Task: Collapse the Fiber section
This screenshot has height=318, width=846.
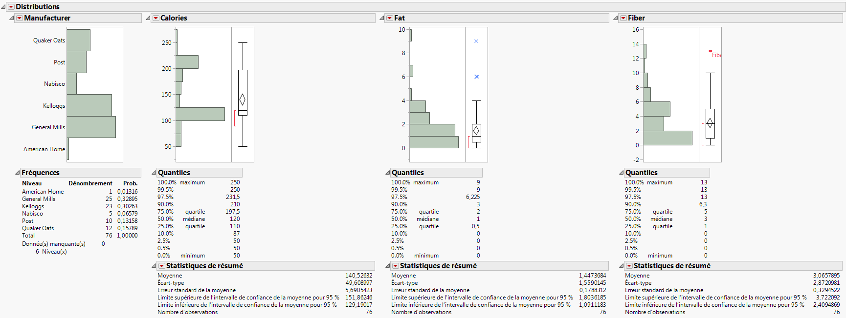Action: click(616, 18)
